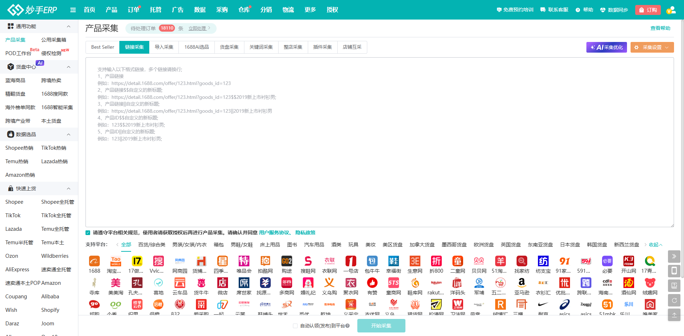Click the back-to-top arrow icon
This screenshot has height=336, width=684.
tap(674, 315)
